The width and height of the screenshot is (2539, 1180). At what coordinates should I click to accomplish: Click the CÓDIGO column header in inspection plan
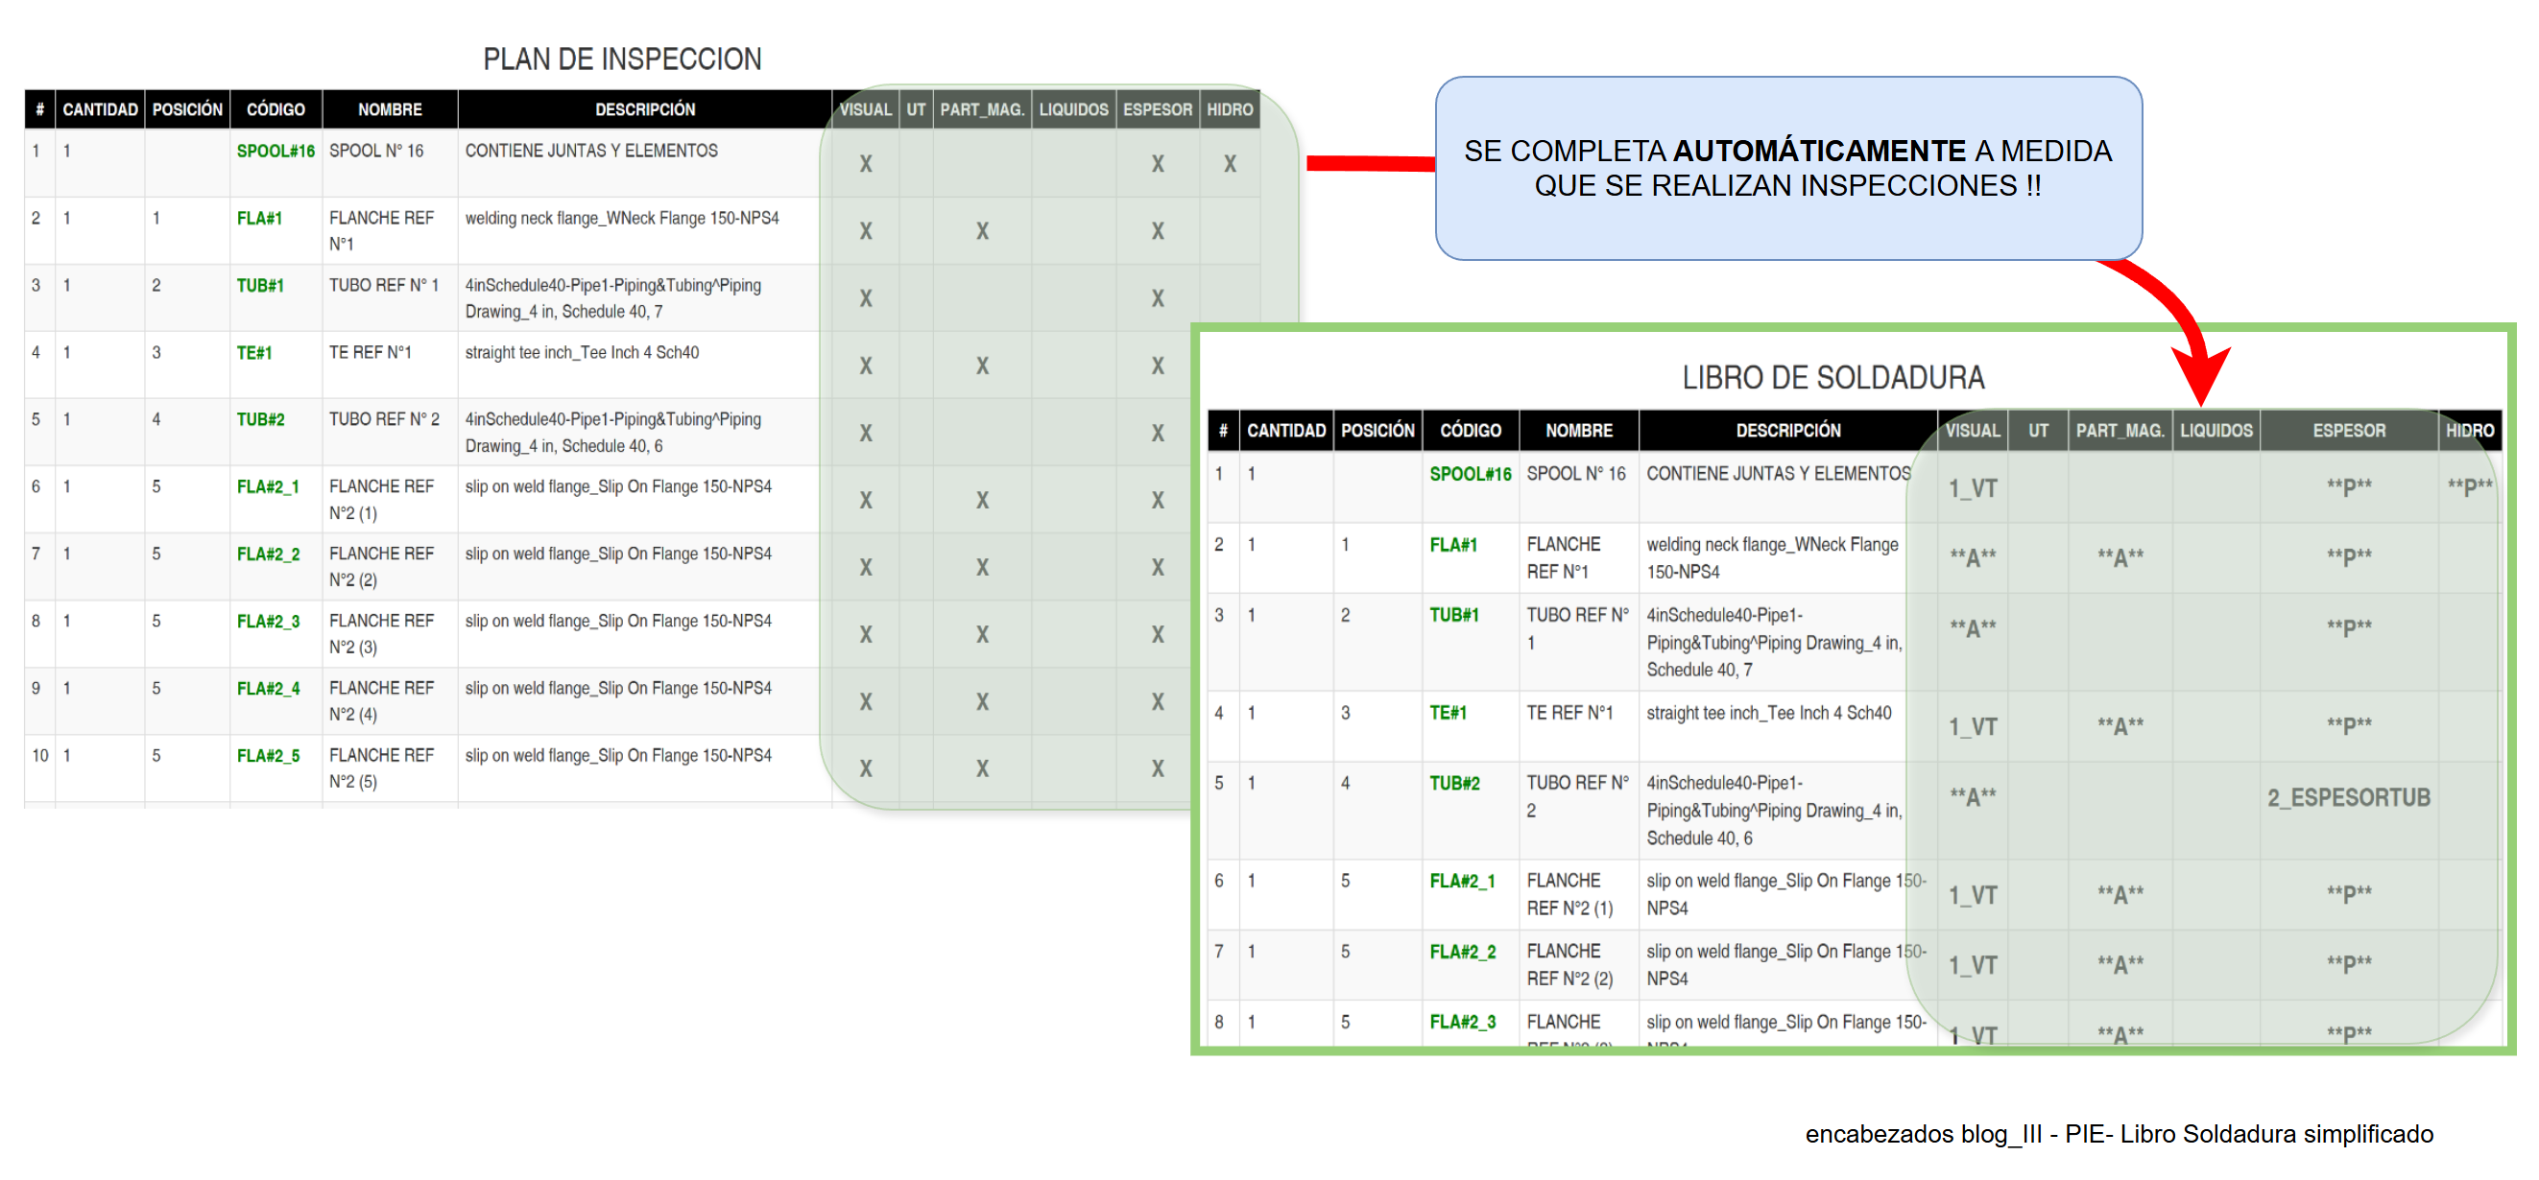pos(275,109)
